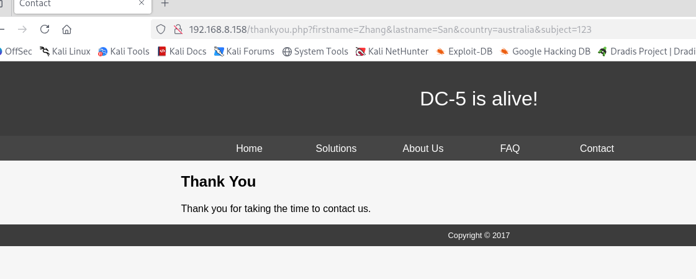The width and height of the screenshot is (696, 279).
Task: Click the insecure connection padlock icon
Action: [178, 29]
